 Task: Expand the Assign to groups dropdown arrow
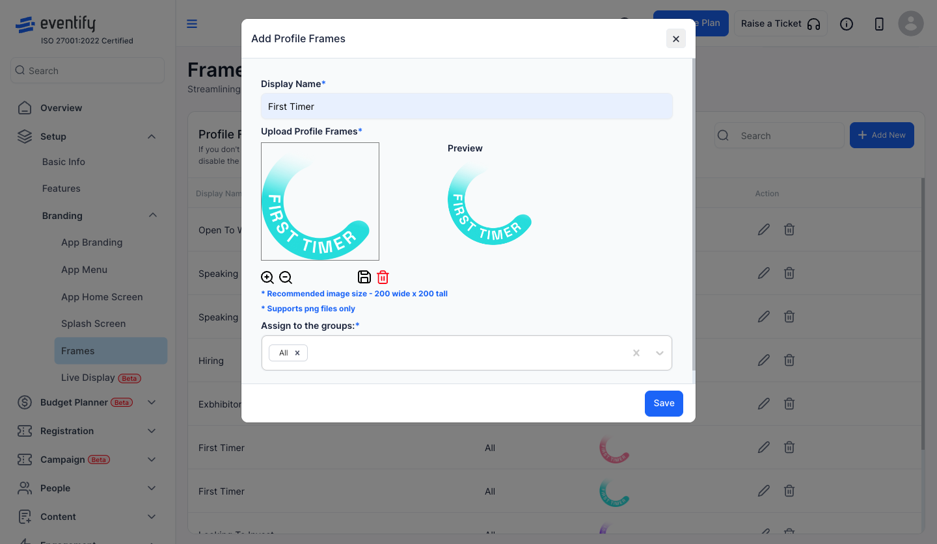pyautogui.click(x=660, y=353)
